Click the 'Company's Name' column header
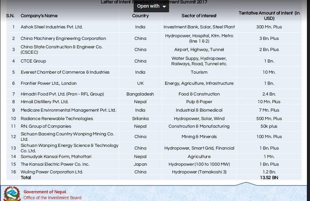Viewport: 310px width, 201px height. (x=39, y=16)
